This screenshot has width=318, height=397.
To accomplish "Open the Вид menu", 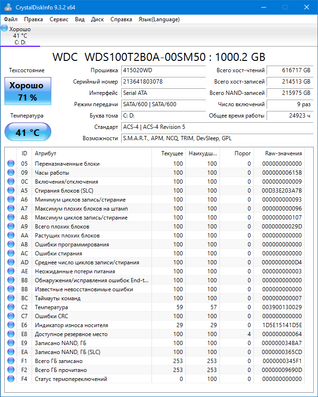I will click(x=80, y=19).
